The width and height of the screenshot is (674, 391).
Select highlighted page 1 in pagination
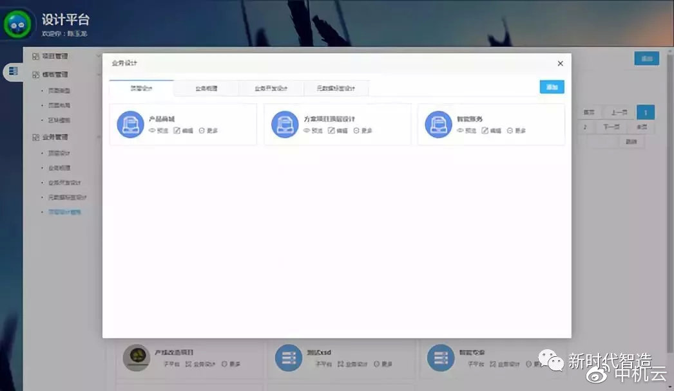(x=646, y=113)
